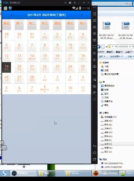The width and height of the screenshot is (134, 181).
Task: Open 查看(V) menu in Explorer
Action: 119,52
